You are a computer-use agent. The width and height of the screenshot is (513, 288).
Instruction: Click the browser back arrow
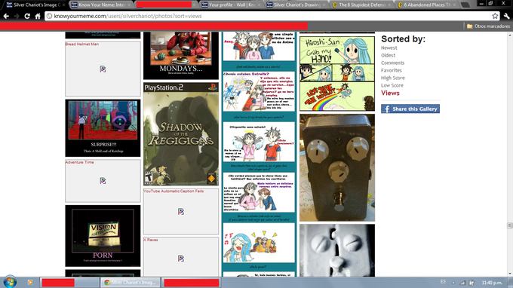(6, 16)
